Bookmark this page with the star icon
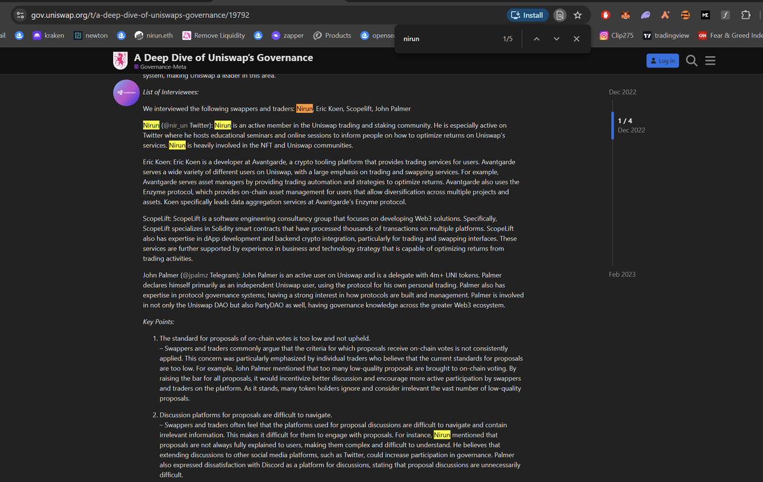The height and width of the screenshot is (482, 763). (x=577, y=15)
